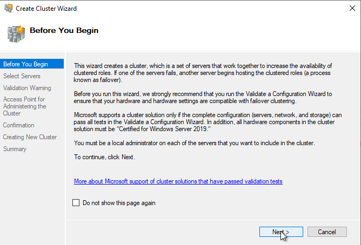Click the local administrator requirement sentence
This screenshot has width=361, height=245.
coord(195,143)
